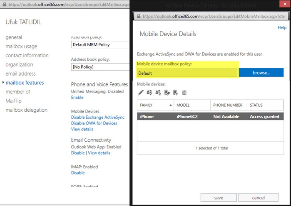Image resolution: width=291 pixels, height=206 pixels.
Task: Sort devices by MODEL column
Action: click(192, 105)
